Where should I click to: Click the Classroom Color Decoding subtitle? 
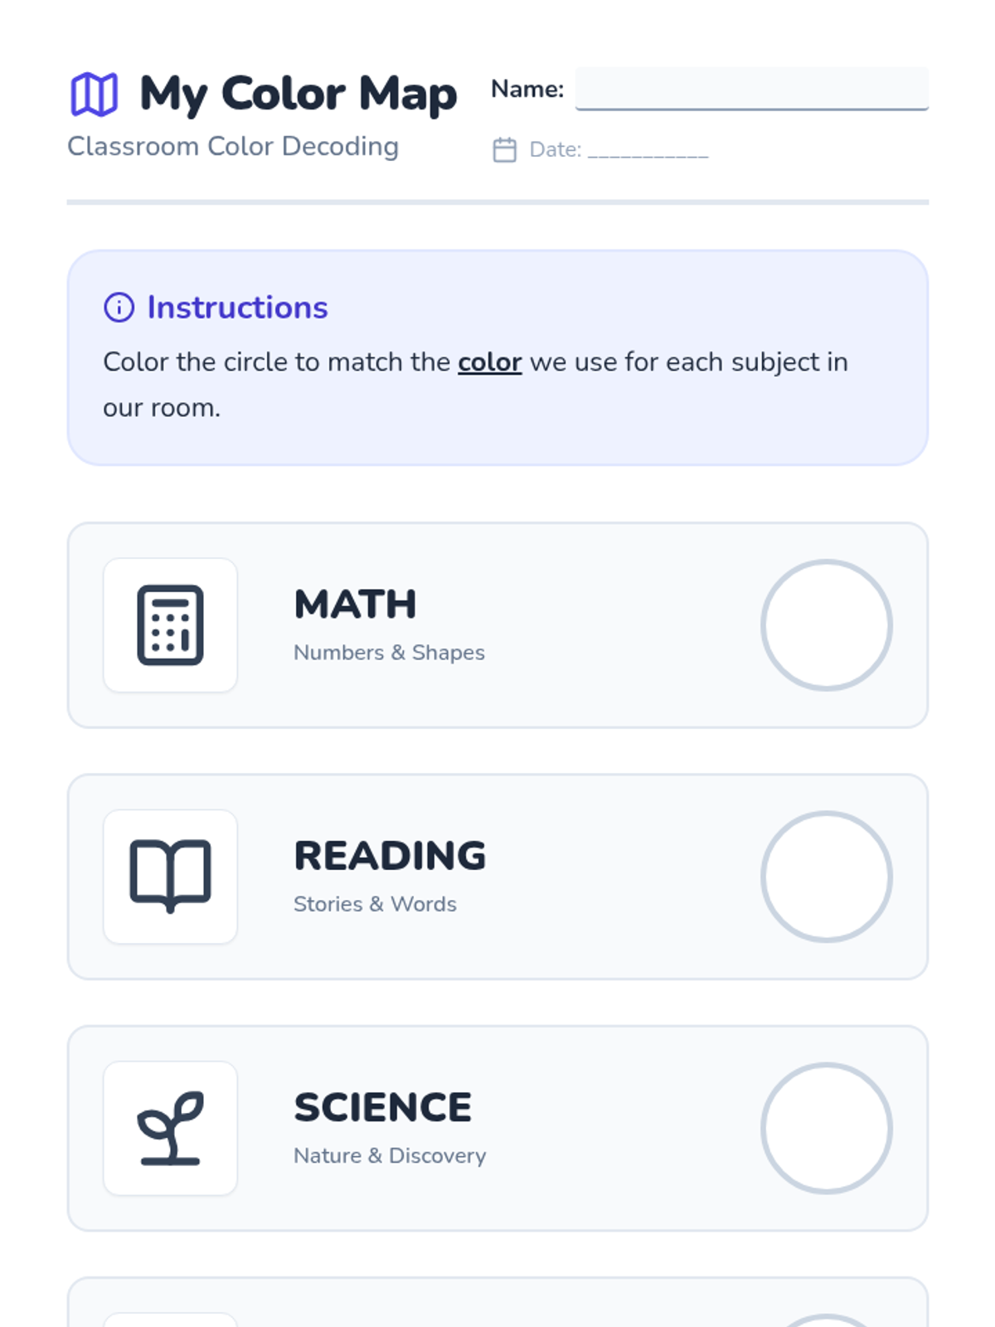pyautogui.click(x=233, y=147)
